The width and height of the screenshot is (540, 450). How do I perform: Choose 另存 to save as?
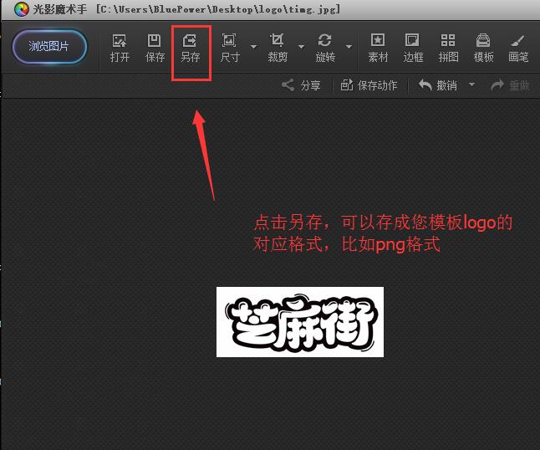click(191, 49)
